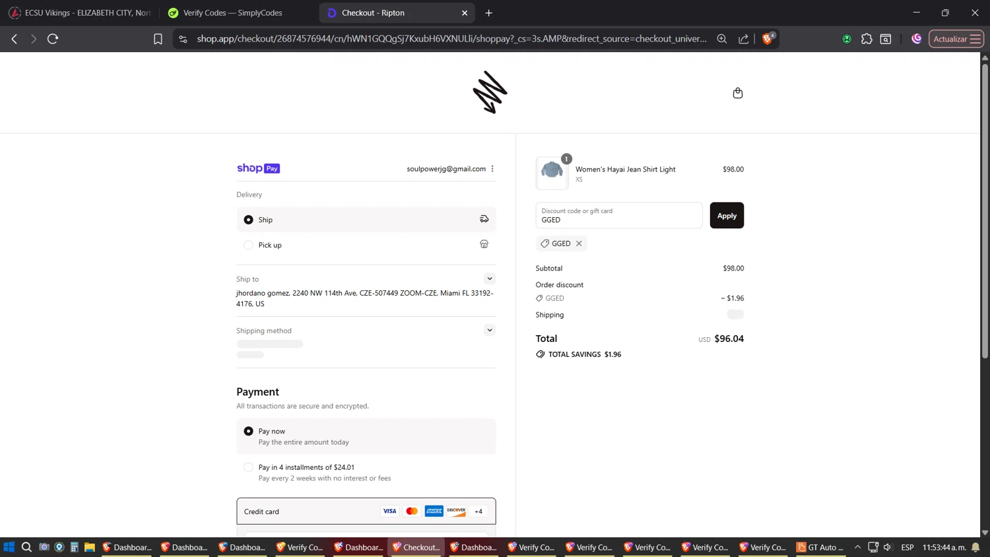This screenshot has width=990, height=557.
Task: Open the shopping bag cart icon
Action: pos(738,93)
